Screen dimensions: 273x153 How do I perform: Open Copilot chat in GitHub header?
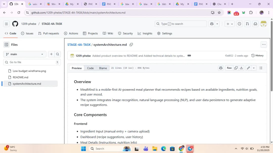pyautogui.click(x=212, y=24)
